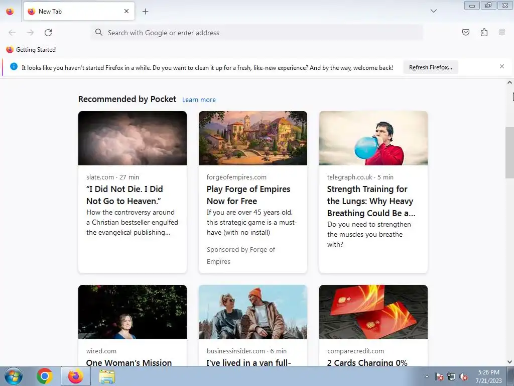Open the Forge of Empires village thumbnail
Image resolution: width=514 pixels, height=386 pixels.
tap(253, 138)
